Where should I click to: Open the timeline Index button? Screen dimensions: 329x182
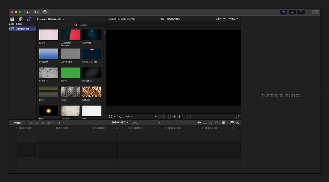tap(17, 123)
